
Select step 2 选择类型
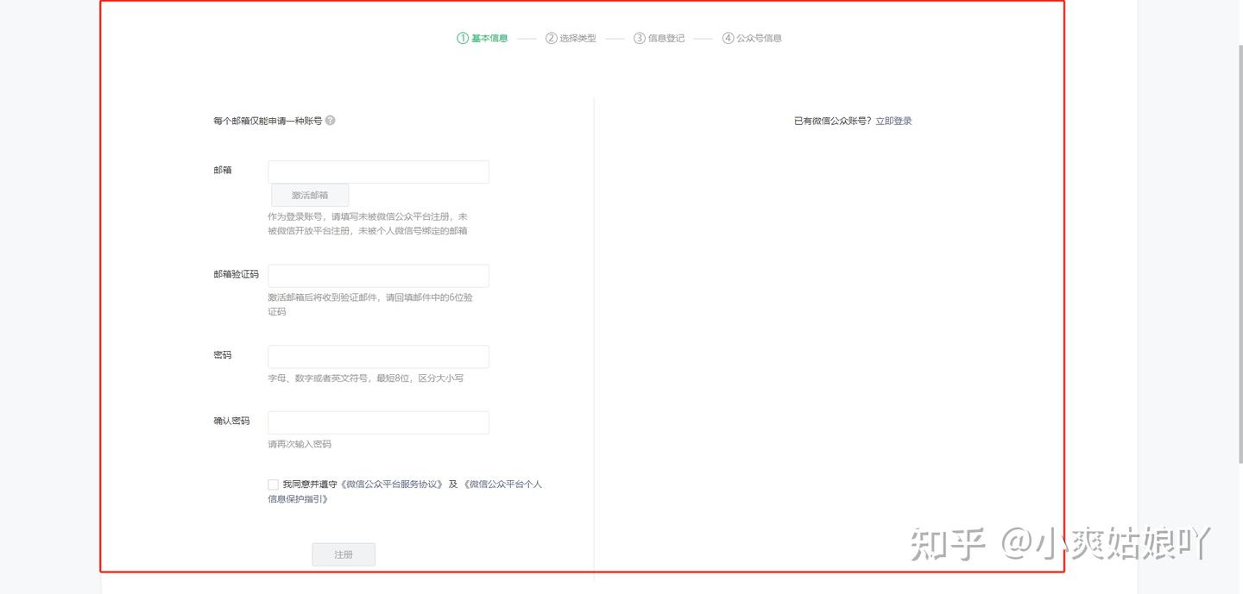(571, 38)
